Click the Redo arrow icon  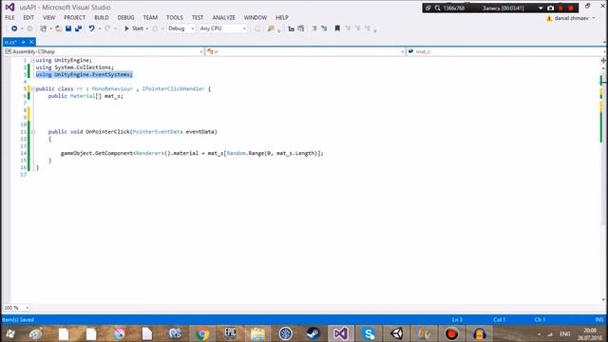pos(107,28)
